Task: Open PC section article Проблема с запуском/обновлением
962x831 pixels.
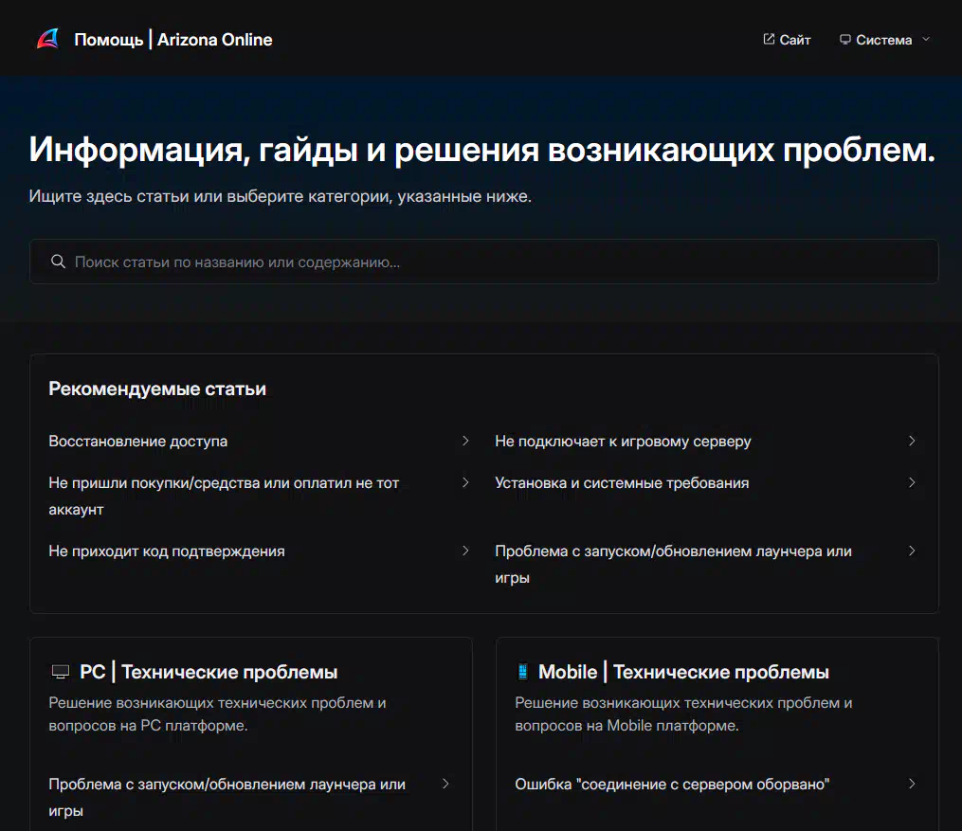Action: click(x=227, y=797)
